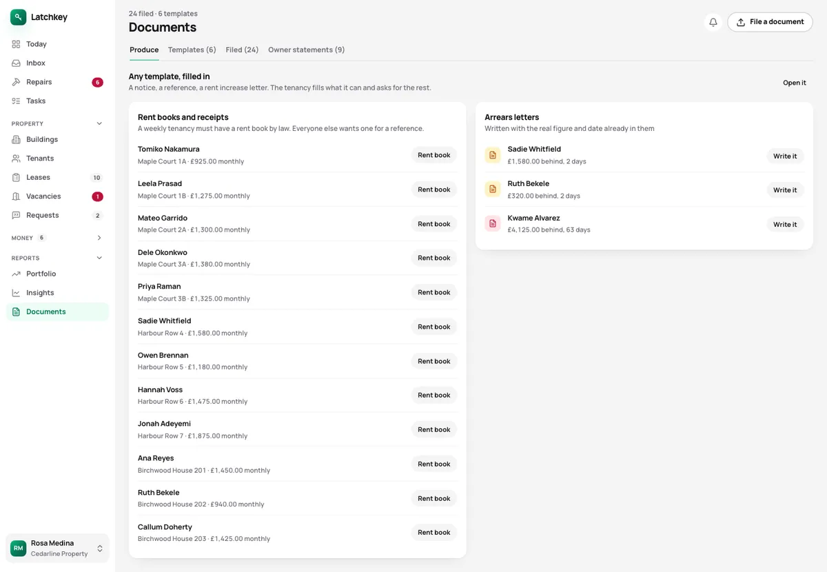Click 'Birchwood House 203 · £1,425.00 monthly' text
Image resolution: width=827 pixels, height=572 pixels.
[204, 539]
